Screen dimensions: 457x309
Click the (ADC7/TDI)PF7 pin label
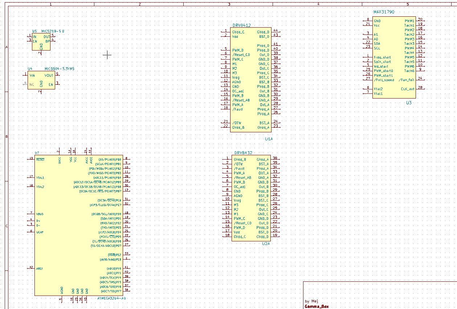111,291
